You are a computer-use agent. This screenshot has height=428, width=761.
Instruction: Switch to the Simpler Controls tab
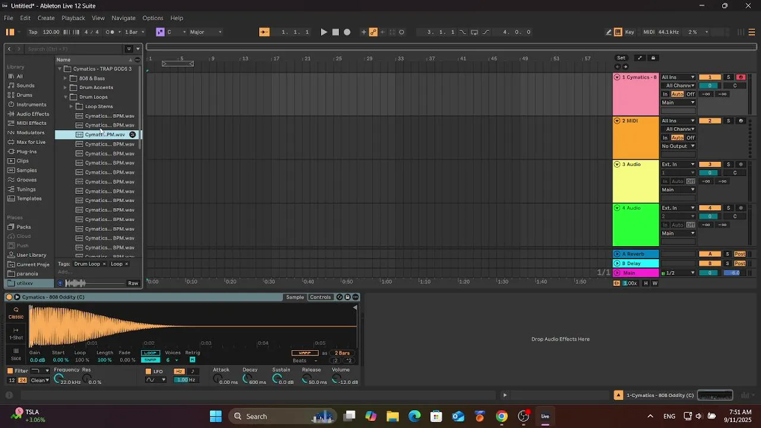(320, 297)
